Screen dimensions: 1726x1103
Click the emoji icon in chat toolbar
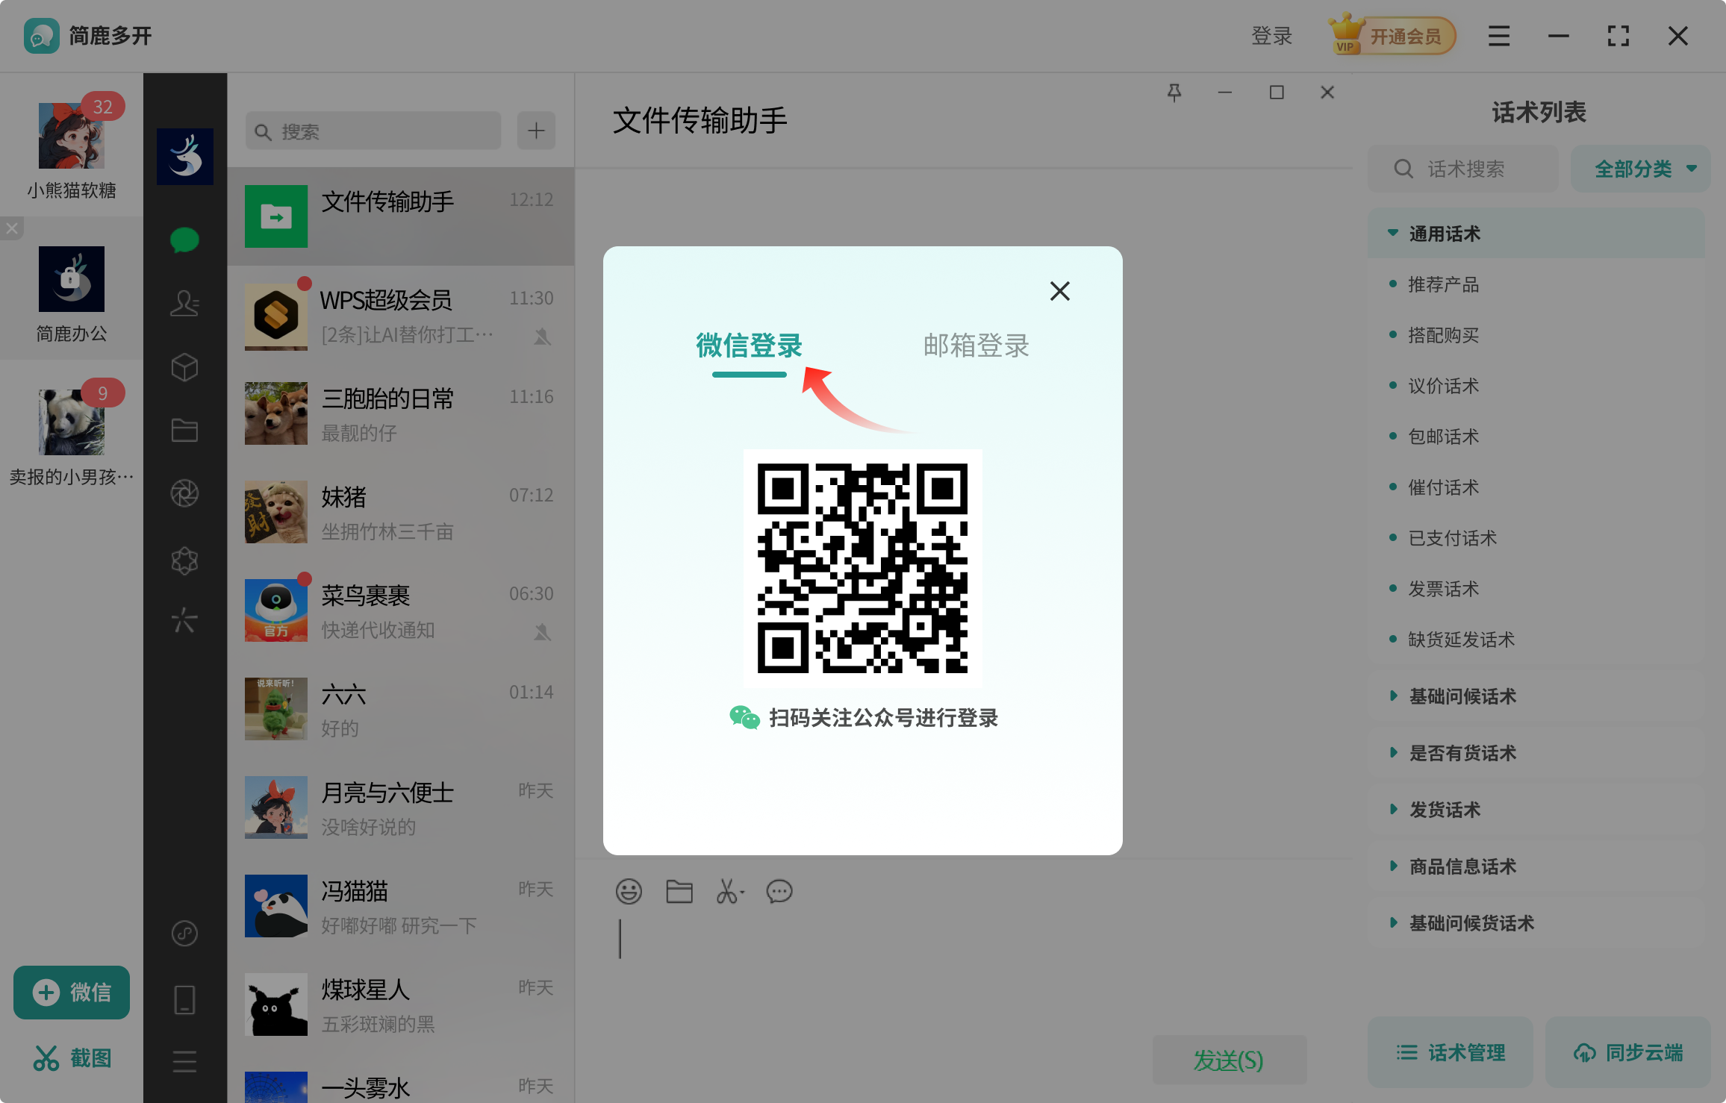pyautogui.click(x=629, y=891)
